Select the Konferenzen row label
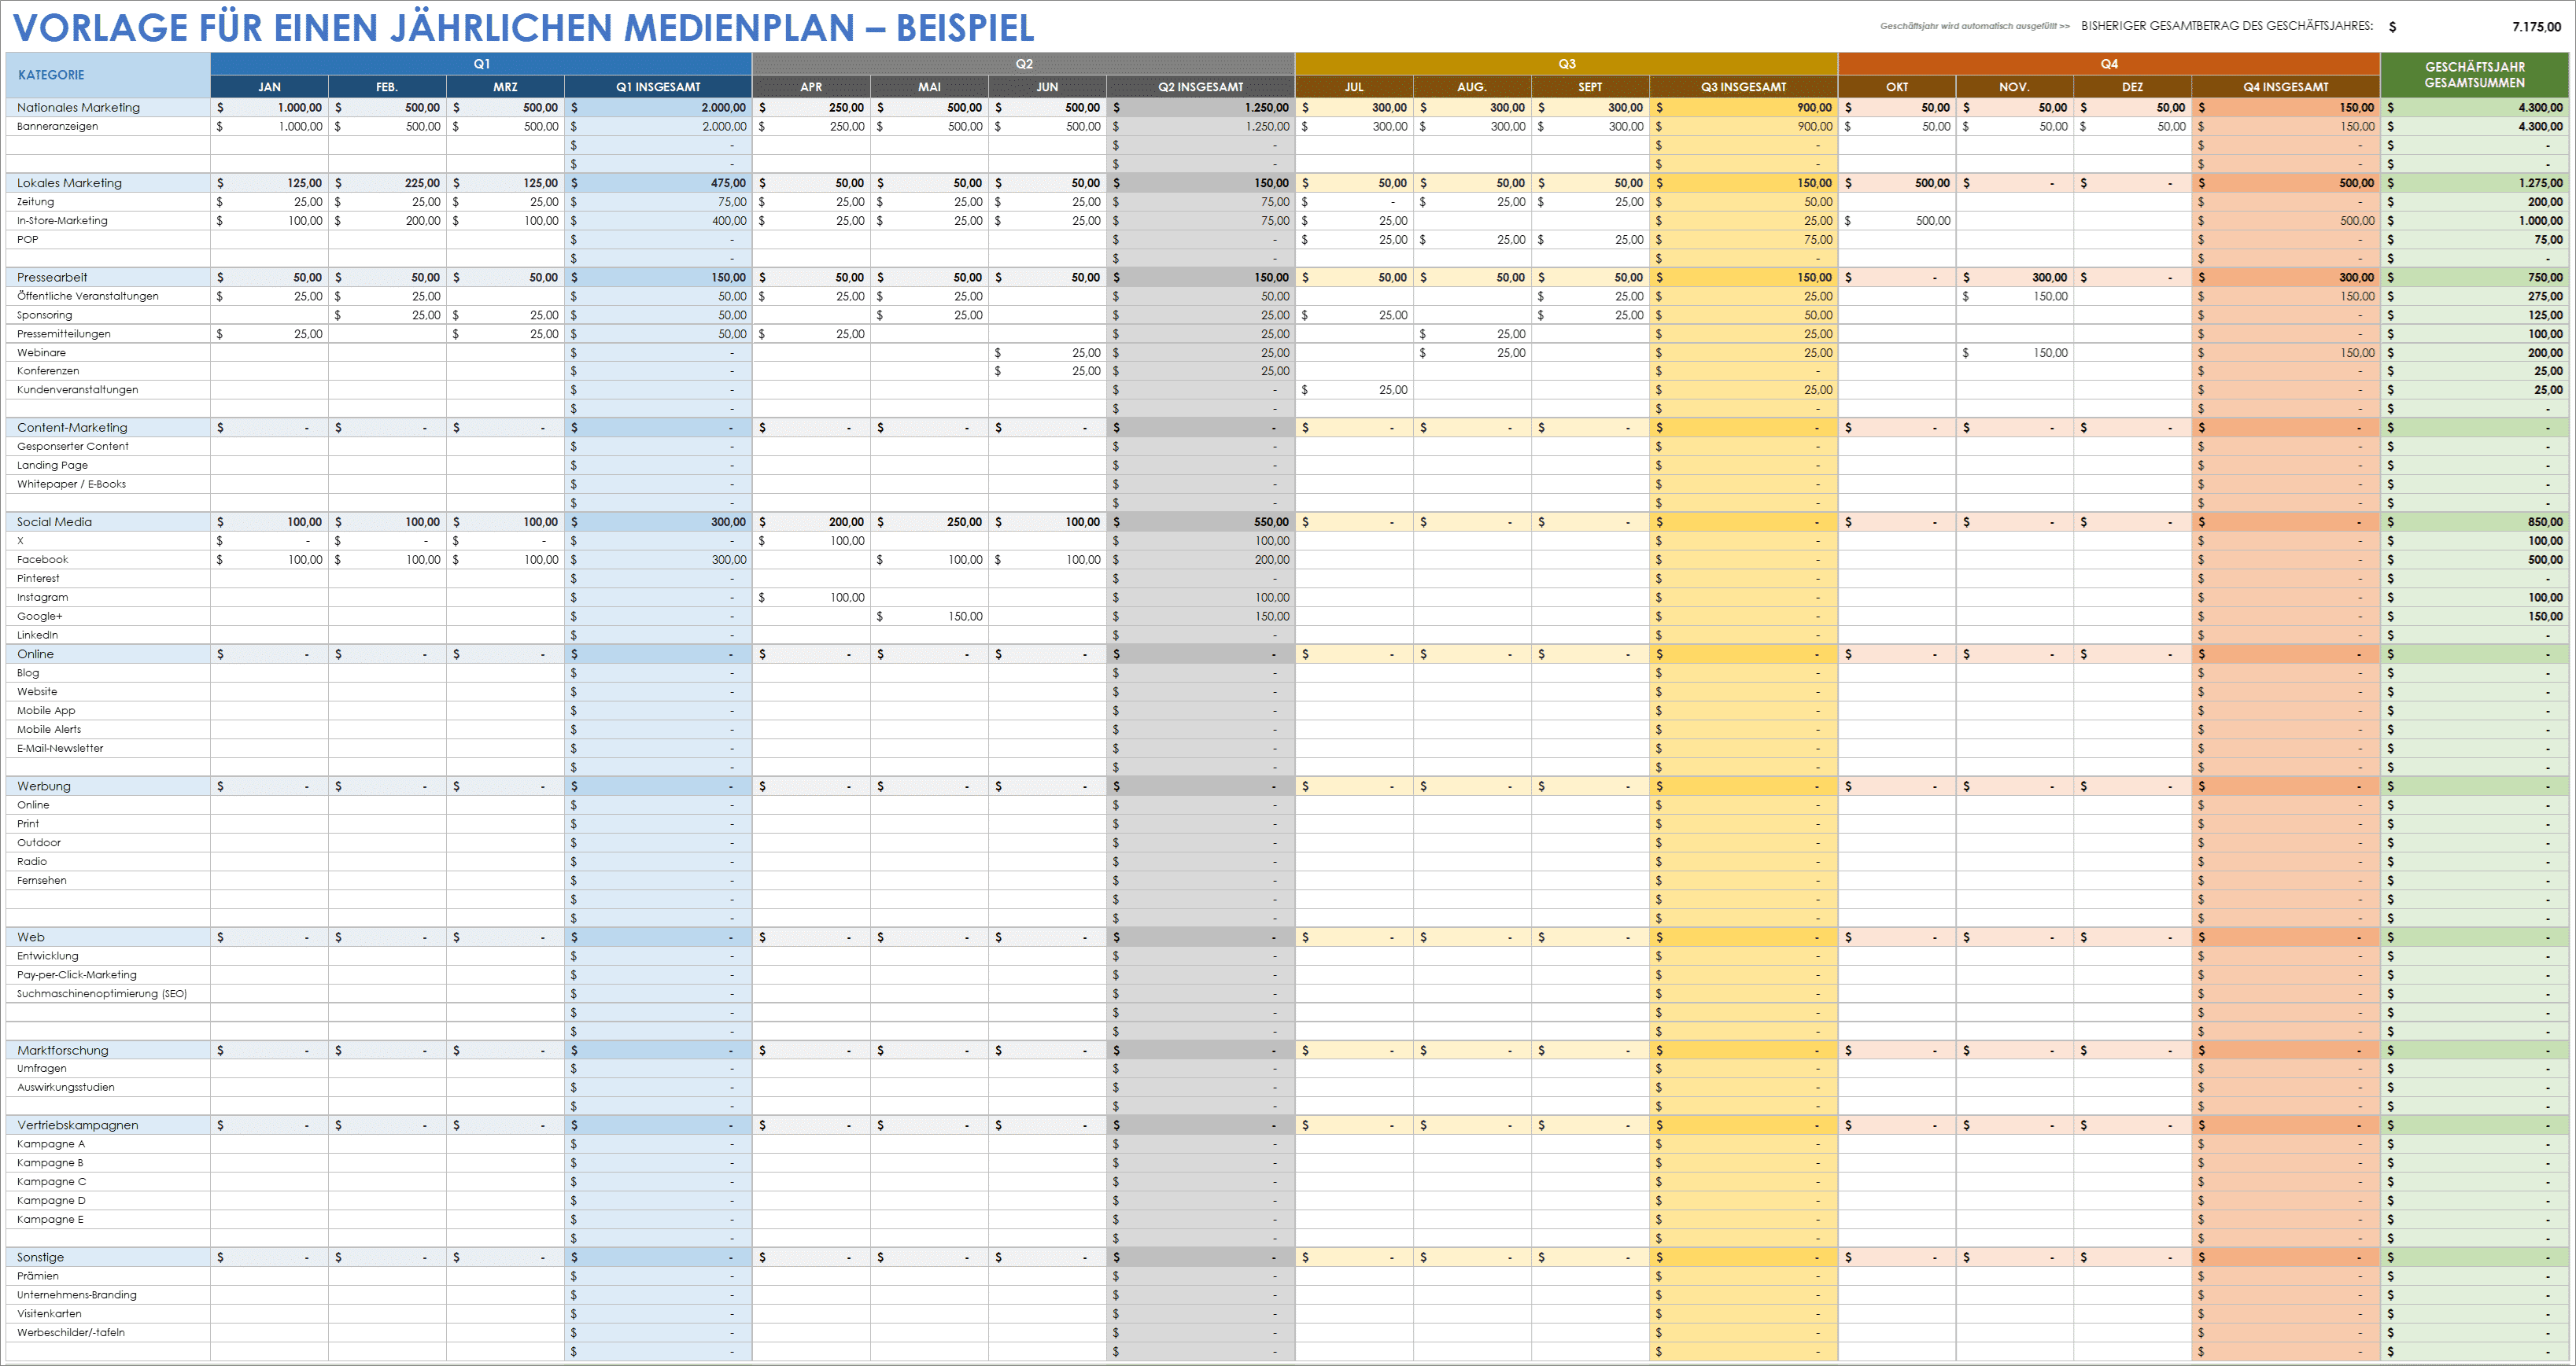 pos(47,370)
